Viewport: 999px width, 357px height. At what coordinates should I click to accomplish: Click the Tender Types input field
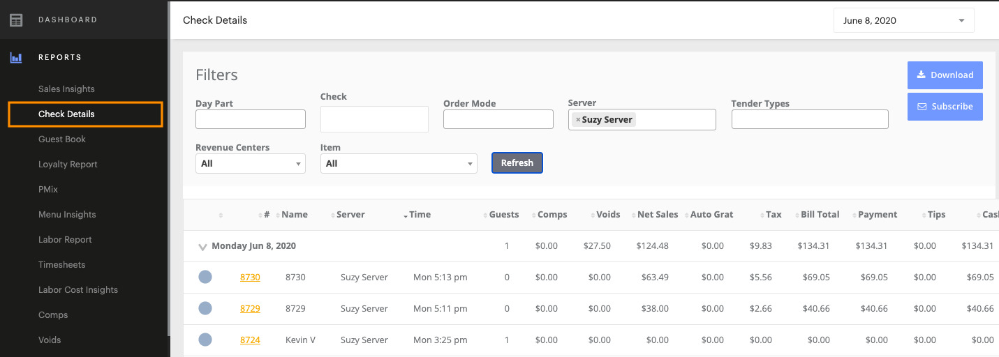pos(810,119)
